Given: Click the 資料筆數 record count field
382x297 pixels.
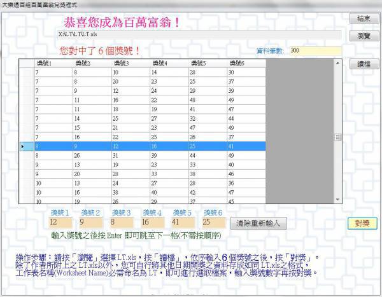Looking at the screenshot, I should click(x=315, y=51).
